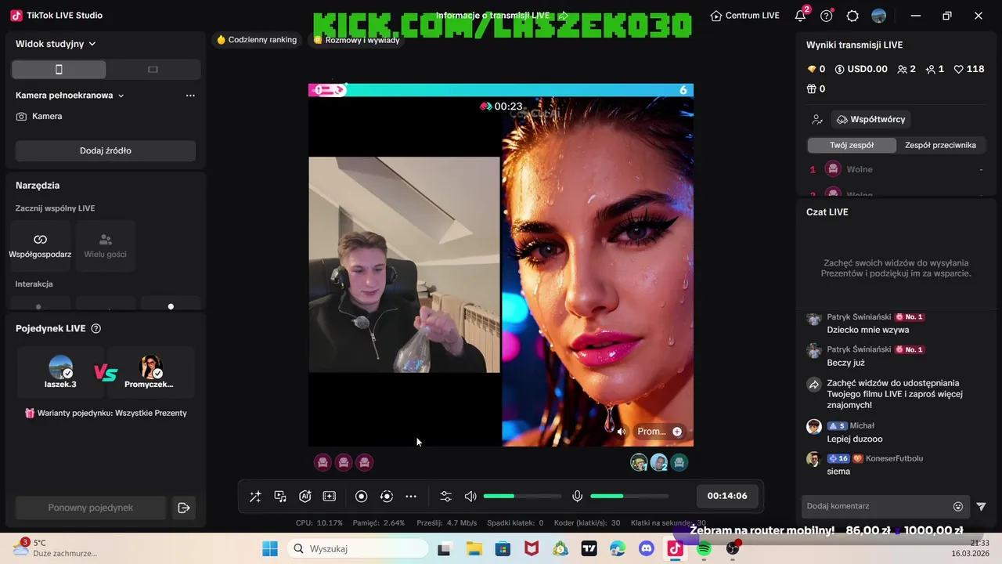Click the exit battle icon
This screenshot has width=1002, height=564.
184,508
